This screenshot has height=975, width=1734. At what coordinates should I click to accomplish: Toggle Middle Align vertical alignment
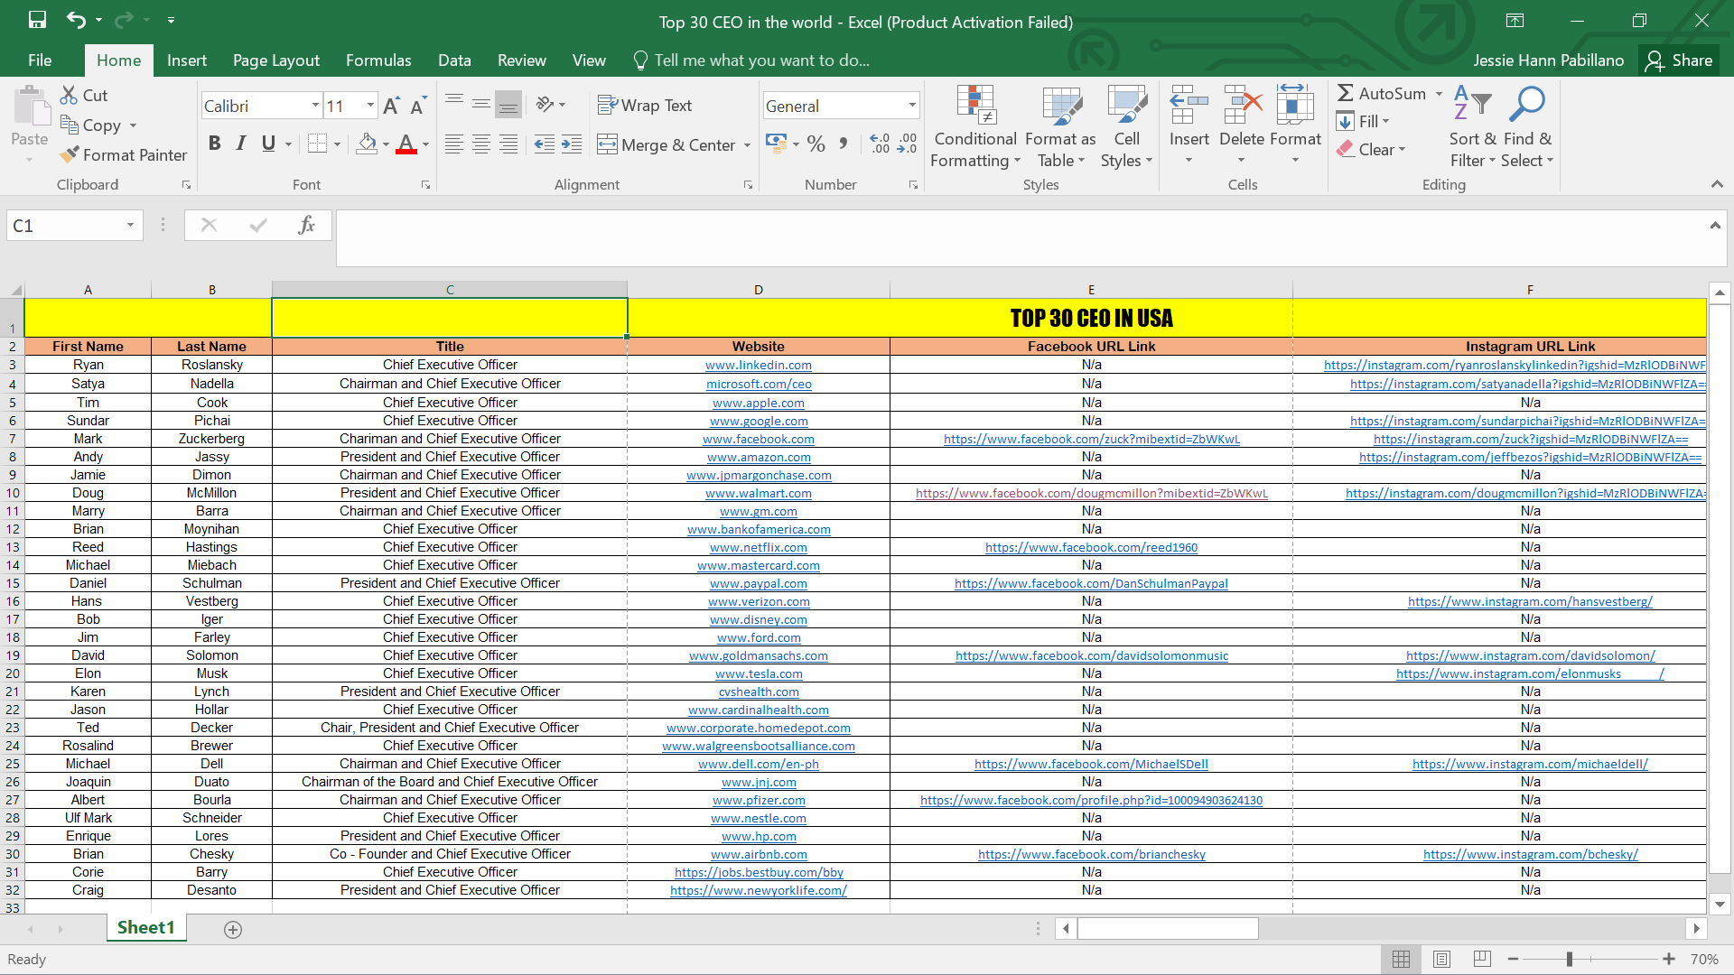(x=481, y=104)
